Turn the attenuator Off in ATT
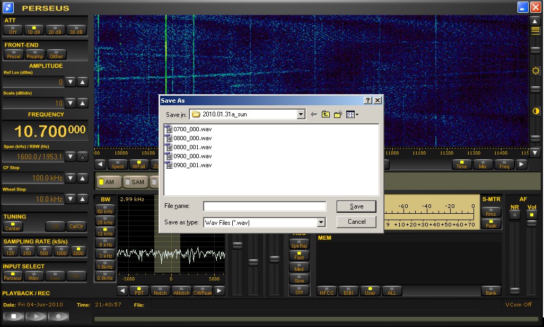 pos(13,31)
